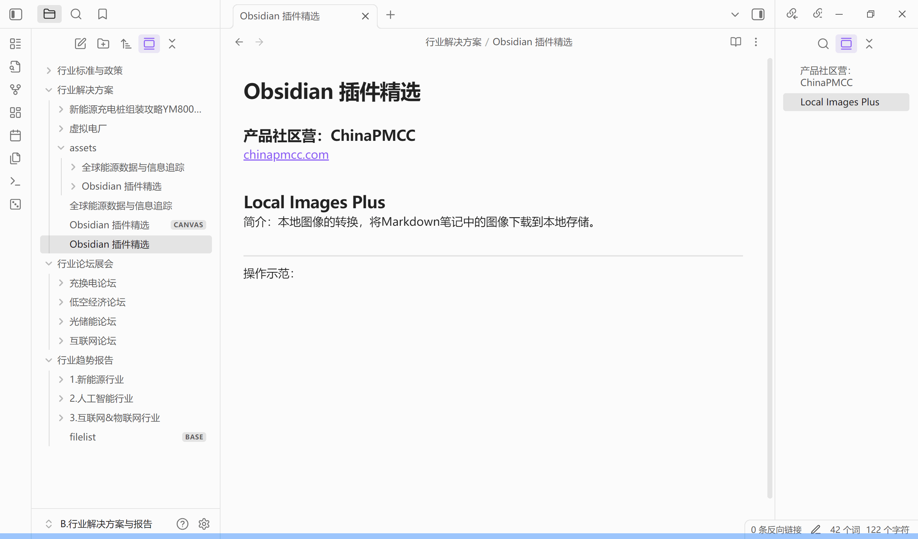The width and height of the screenshot is (918, 539).
Task: Open a new tab
Action: (390, 15)
